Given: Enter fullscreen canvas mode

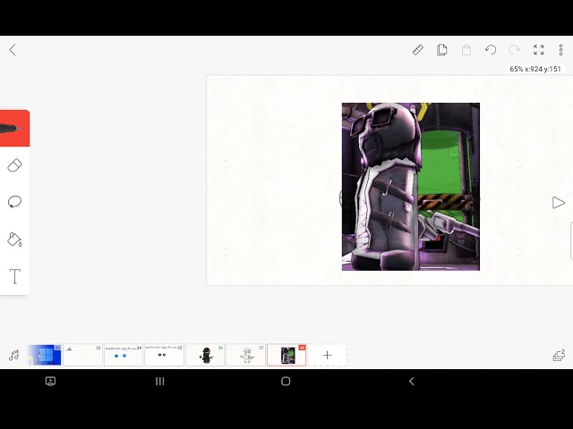Looking at the screenshot, I should [539, 50].
